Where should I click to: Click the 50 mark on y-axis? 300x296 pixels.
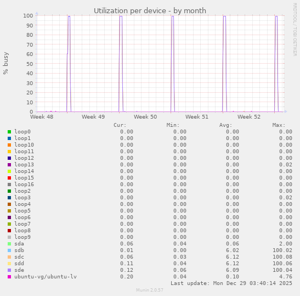tap(30, 64)
